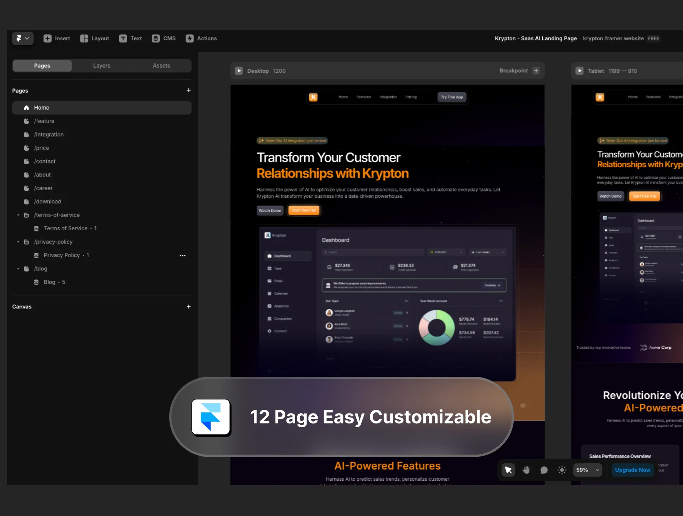Click the CMS database icon

(156, 38)
